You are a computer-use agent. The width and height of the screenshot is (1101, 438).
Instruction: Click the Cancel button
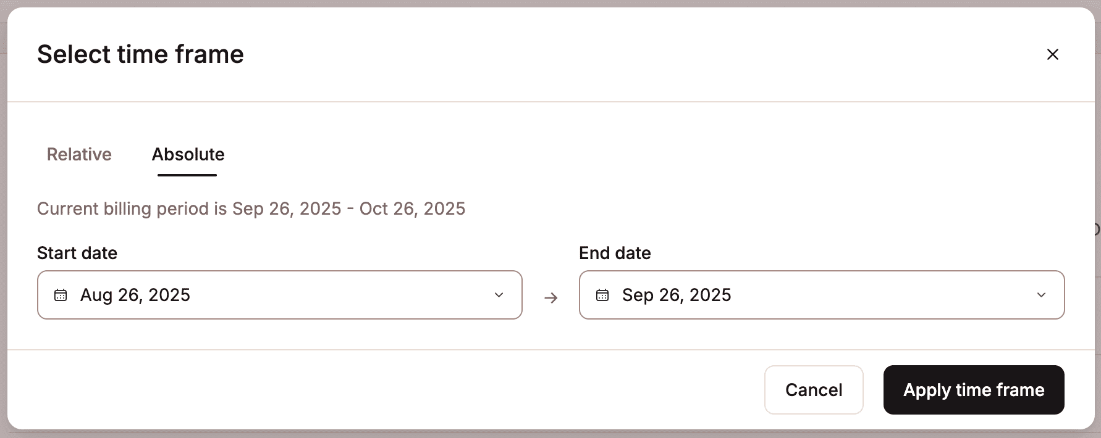click(814, 390)
